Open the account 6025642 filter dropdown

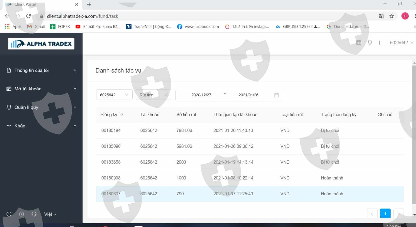114,95
